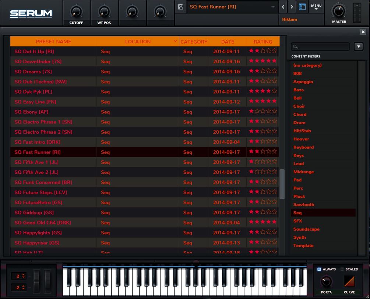Open the MENU dropdown

point(316,7)
